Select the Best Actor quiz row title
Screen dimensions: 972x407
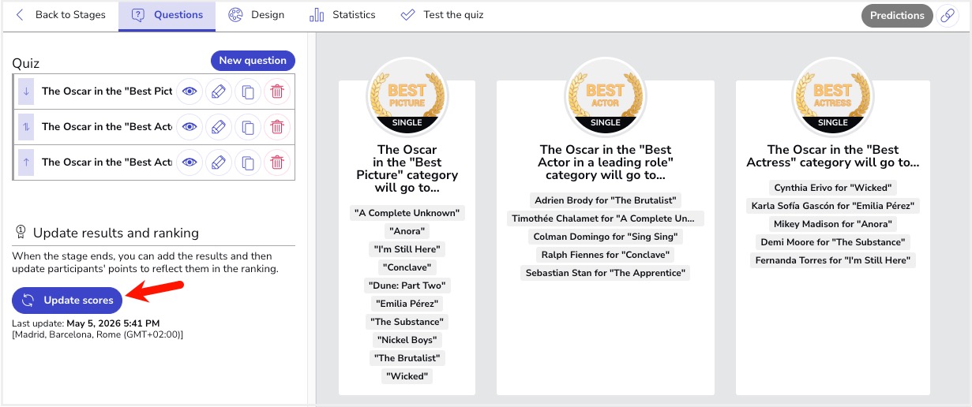click(107, 127)
